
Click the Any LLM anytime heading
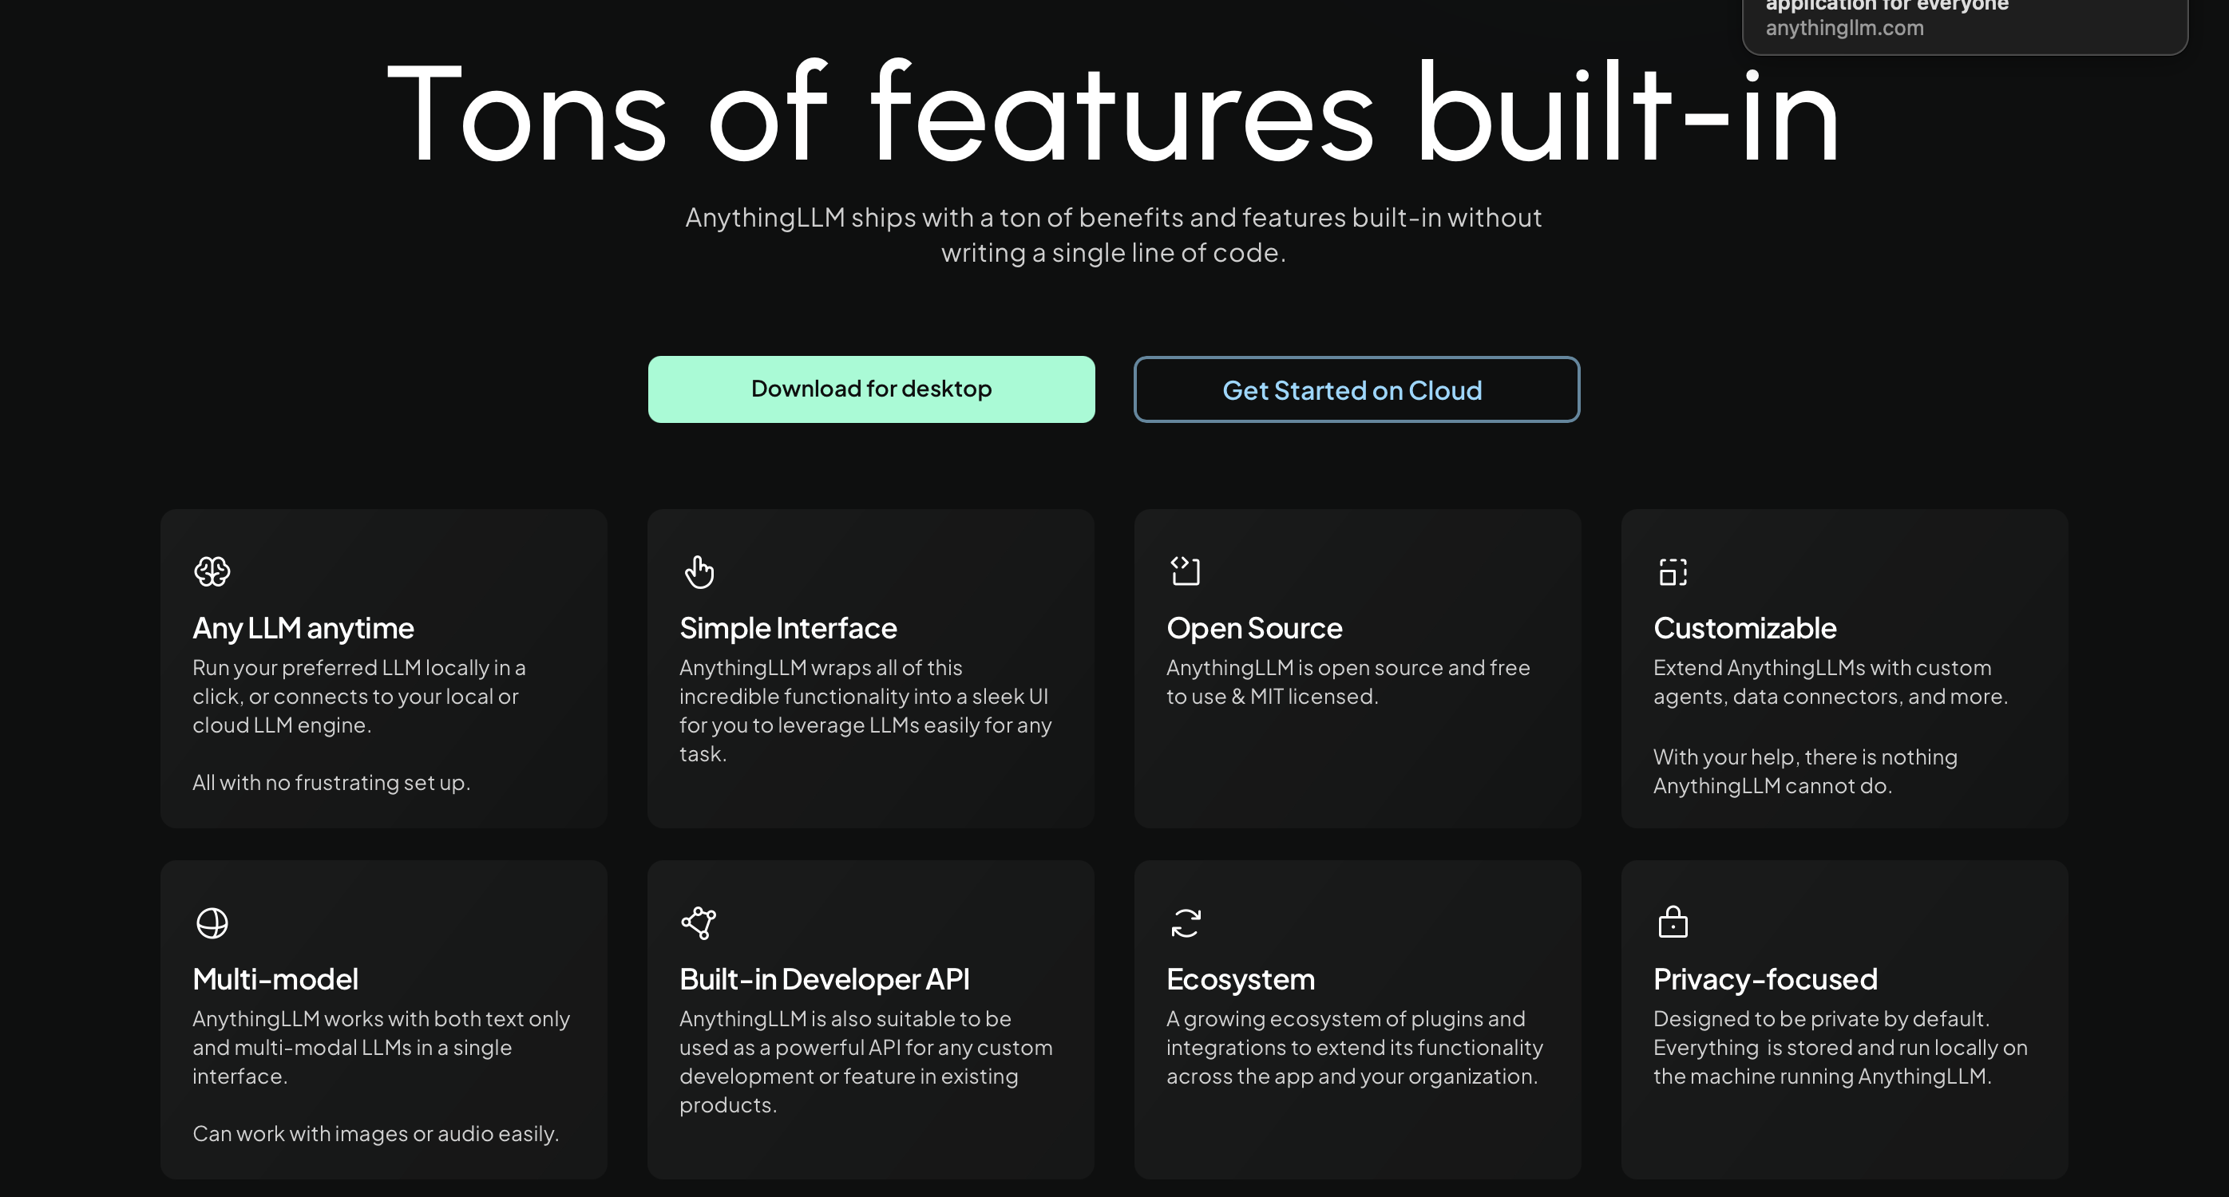click(x=303, y=628)
